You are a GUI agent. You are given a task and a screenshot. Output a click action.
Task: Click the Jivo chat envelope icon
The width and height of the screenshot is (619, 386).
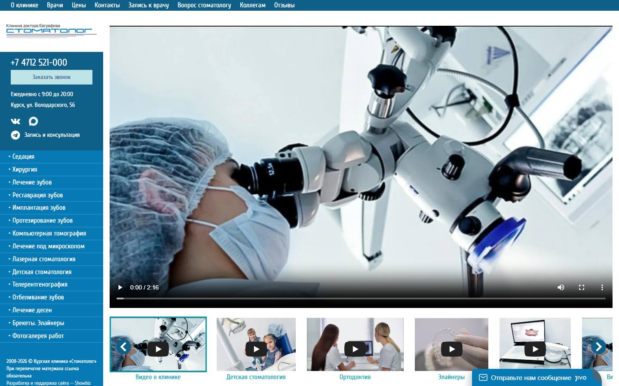tap(483, 378)
